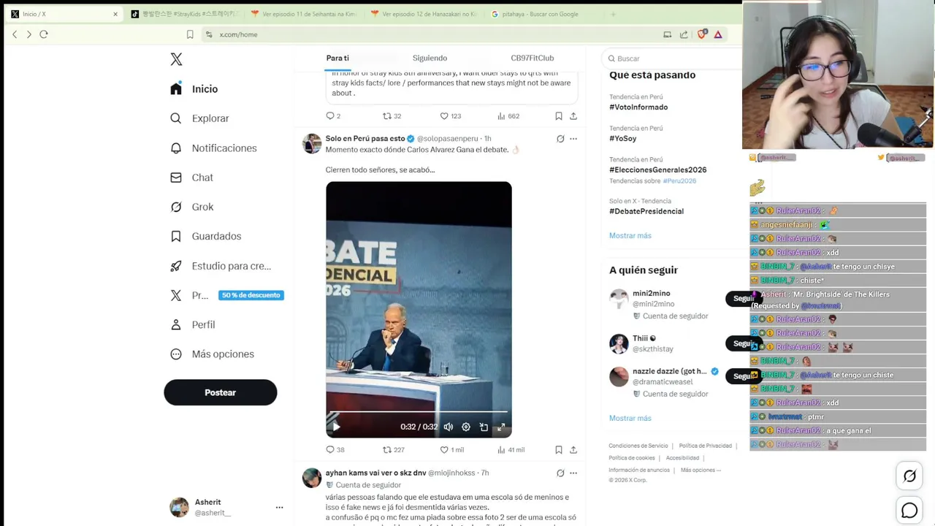Open the #YoSoy trend
This screenshot has width=935, height=526.
pos(623,139)
